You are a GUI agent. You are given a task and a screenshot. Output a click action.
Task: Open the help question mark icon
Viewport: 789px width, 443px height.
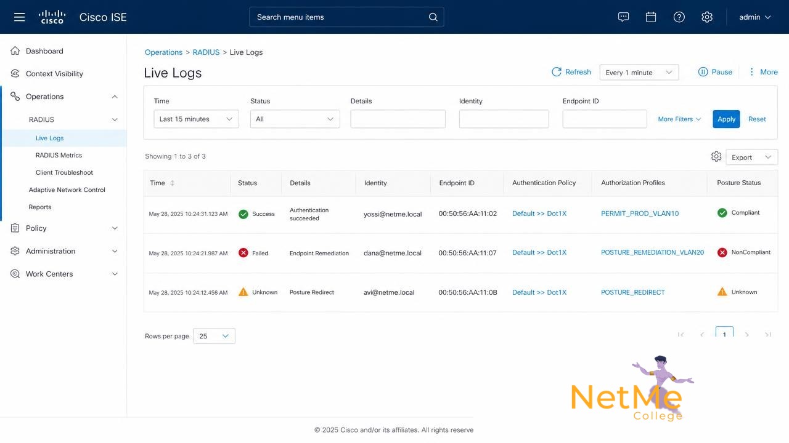coord(679,17)
